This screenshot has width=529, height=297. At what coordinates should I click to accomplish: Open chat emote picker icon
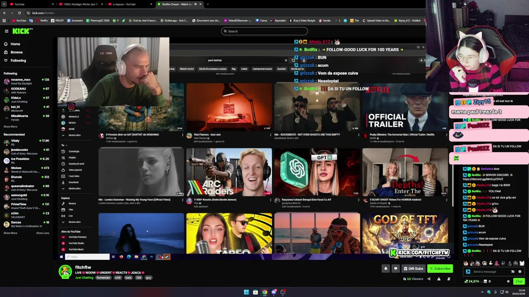[520, 272]
